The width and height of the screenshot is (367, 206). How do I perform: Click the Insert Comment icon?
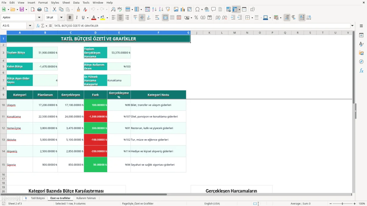tap(213, 9)
